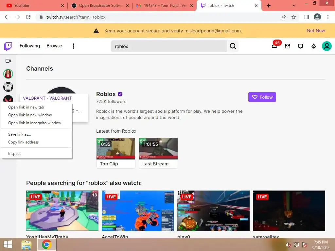Select Open link in new window
335x251 pixels.
36,115
